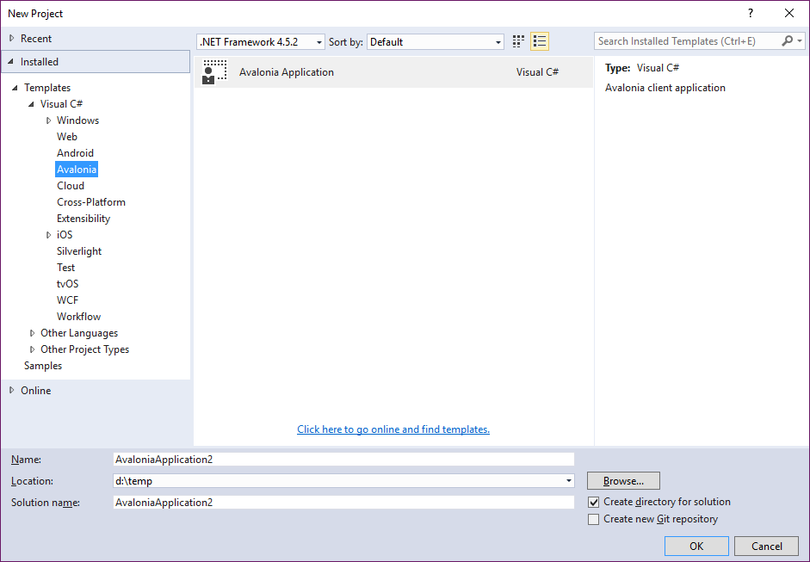
Task: Click into the project Name field
Action: [x=343, y=460]
